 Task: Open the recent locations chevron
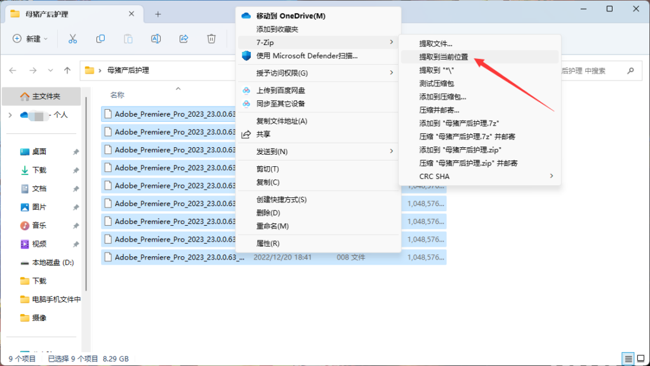point(51,70)
